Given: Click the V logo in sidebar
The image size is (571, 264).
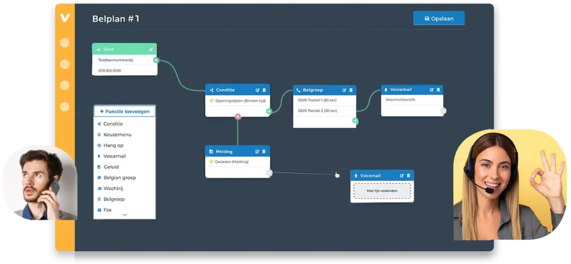Looking at the screenshot, I should 65,18.
